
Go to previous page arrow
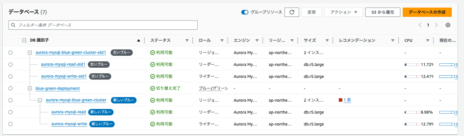(x=420, y=25)
